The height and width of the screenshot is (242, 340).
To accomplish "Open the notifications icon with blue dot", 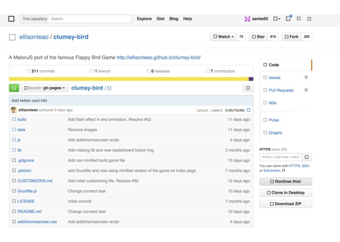I will point(289,18).
